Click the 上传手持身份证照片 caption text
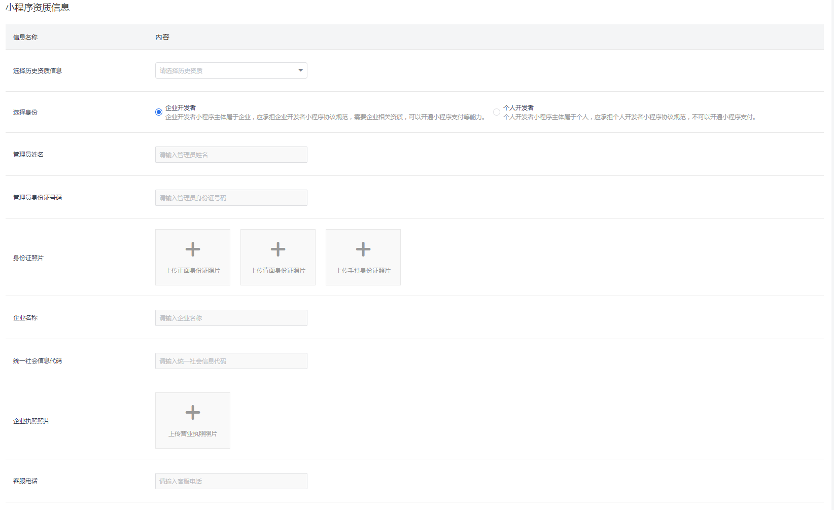This screenshot has height=510, width=834. point(363,271)
